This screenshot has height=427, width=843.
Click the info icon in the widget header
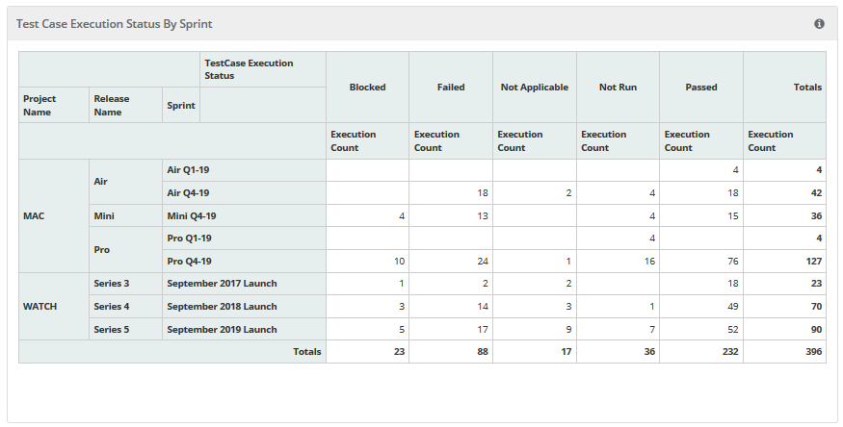pyautogui.click(x=819, y=24)
